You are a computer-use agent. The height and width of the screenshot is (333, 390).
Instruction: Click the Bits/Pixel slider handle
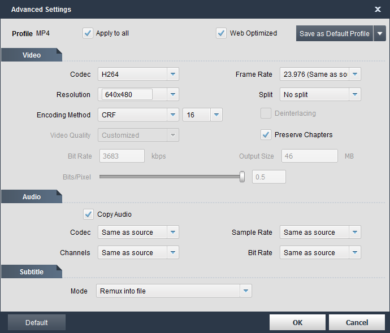click(x=242, y=177)
